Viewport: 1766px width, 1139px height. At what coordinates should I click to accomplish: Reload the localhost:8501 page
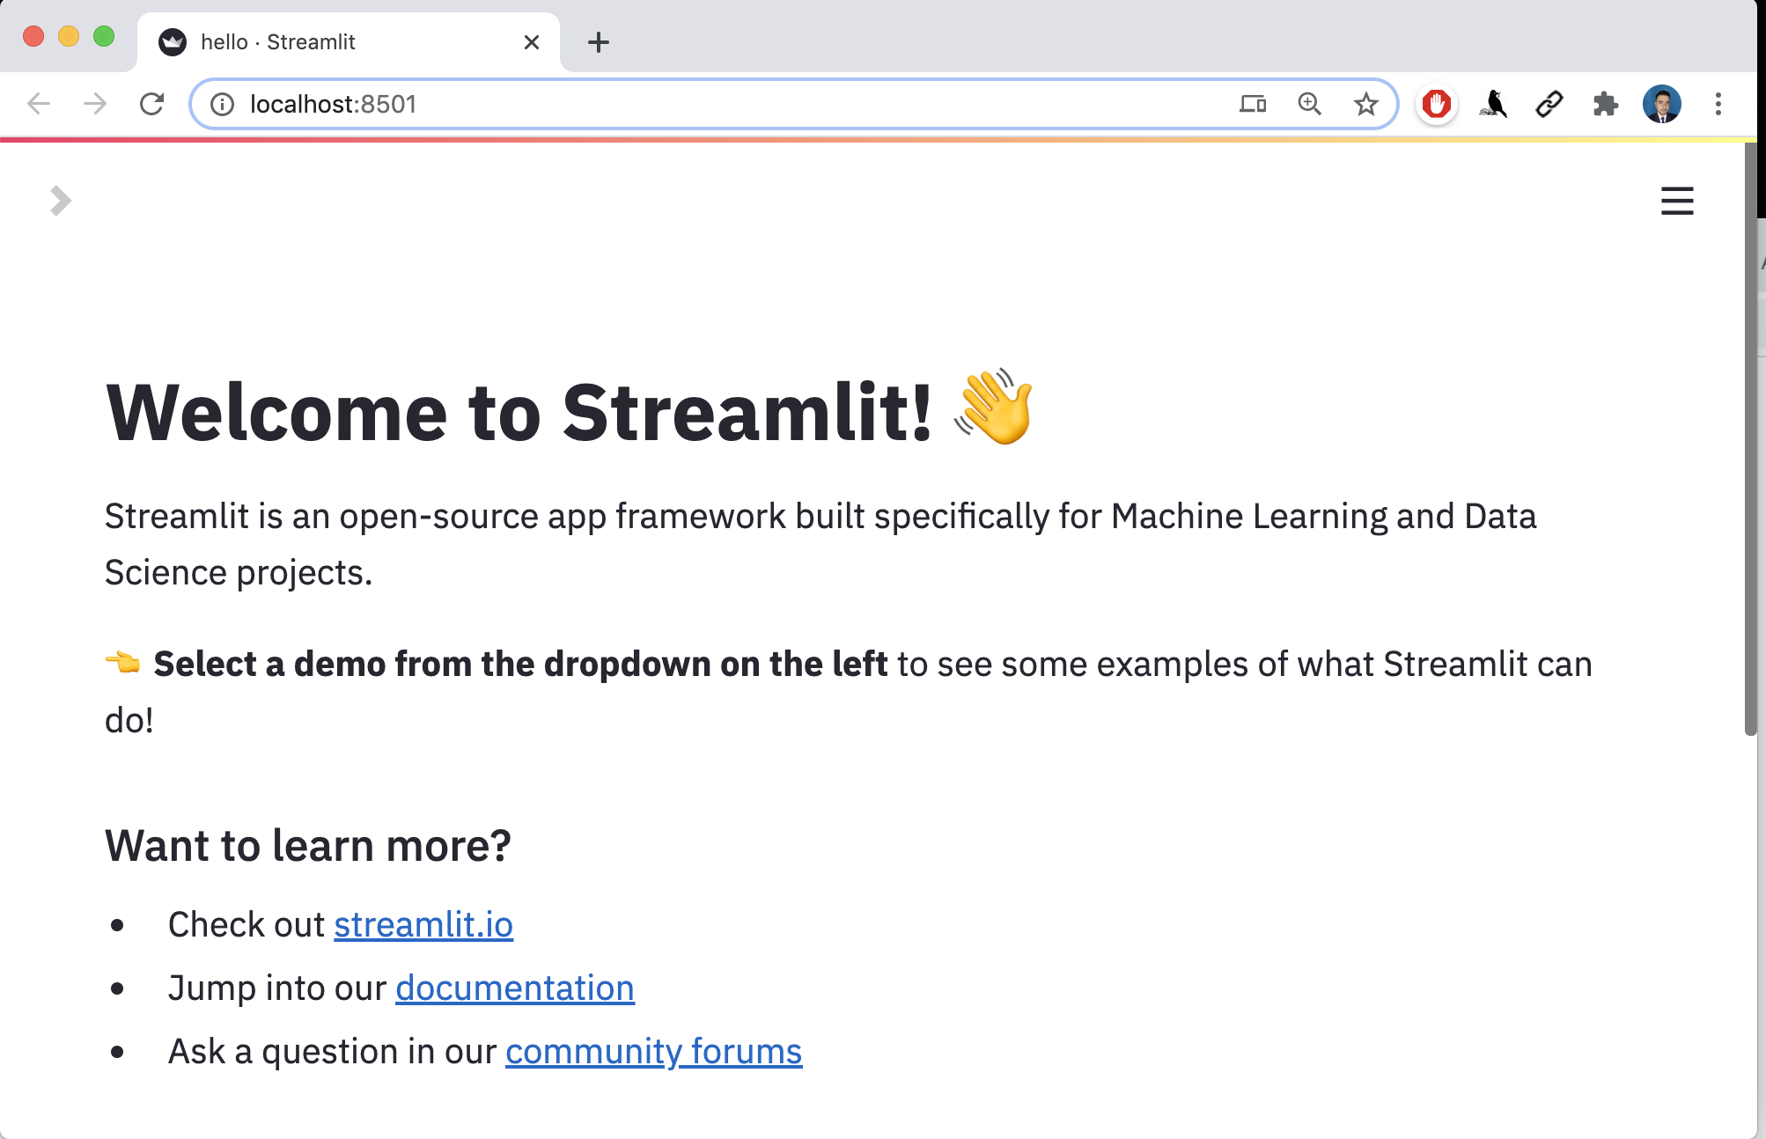tap(154, 104)
